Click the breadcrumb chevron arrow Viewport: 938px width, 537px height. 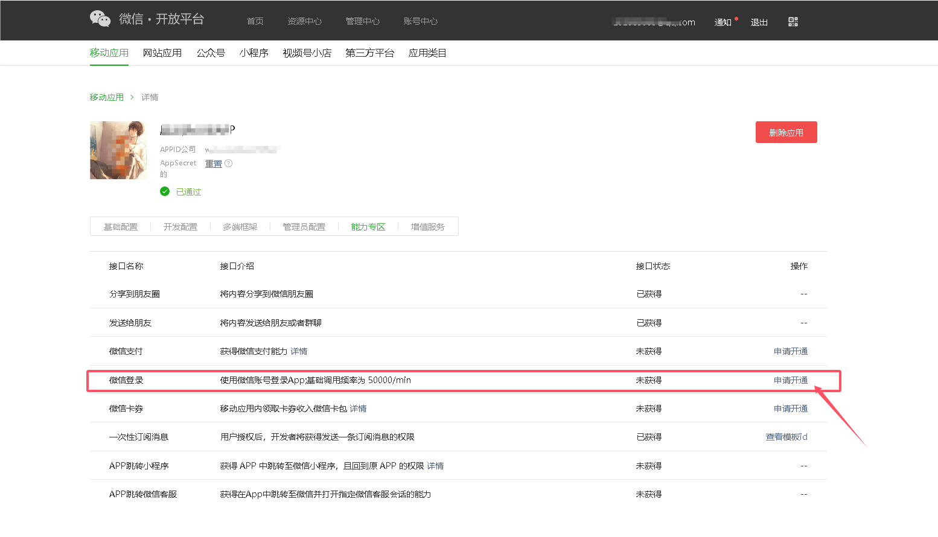click(132, 97)
